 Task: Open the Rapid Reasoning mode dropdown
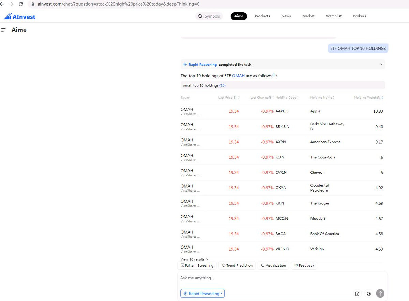coord(202,294)
